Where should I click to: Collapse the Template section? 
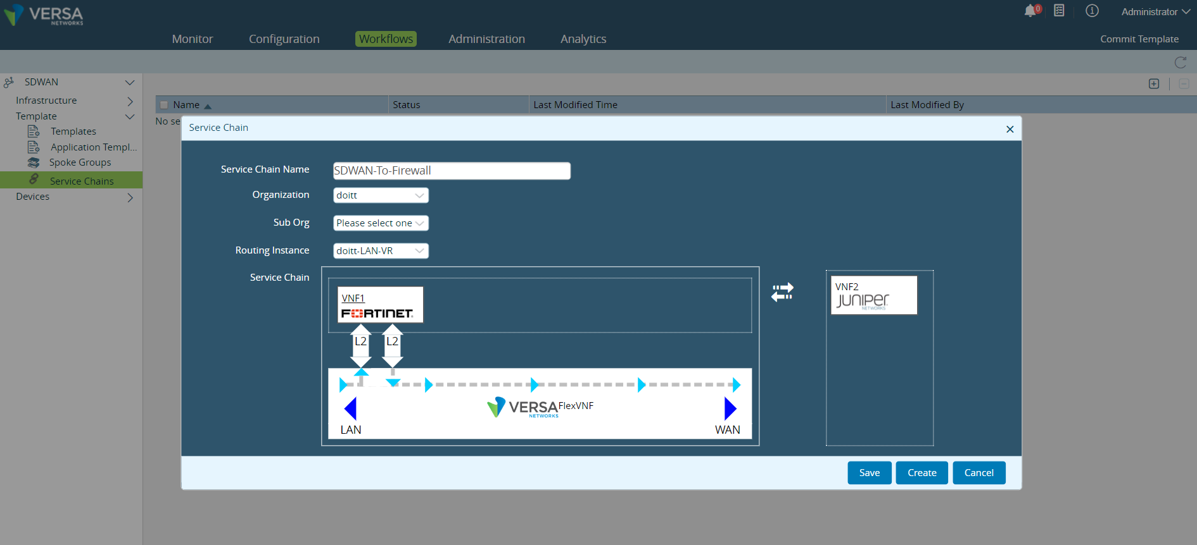(x=130, y=117)
